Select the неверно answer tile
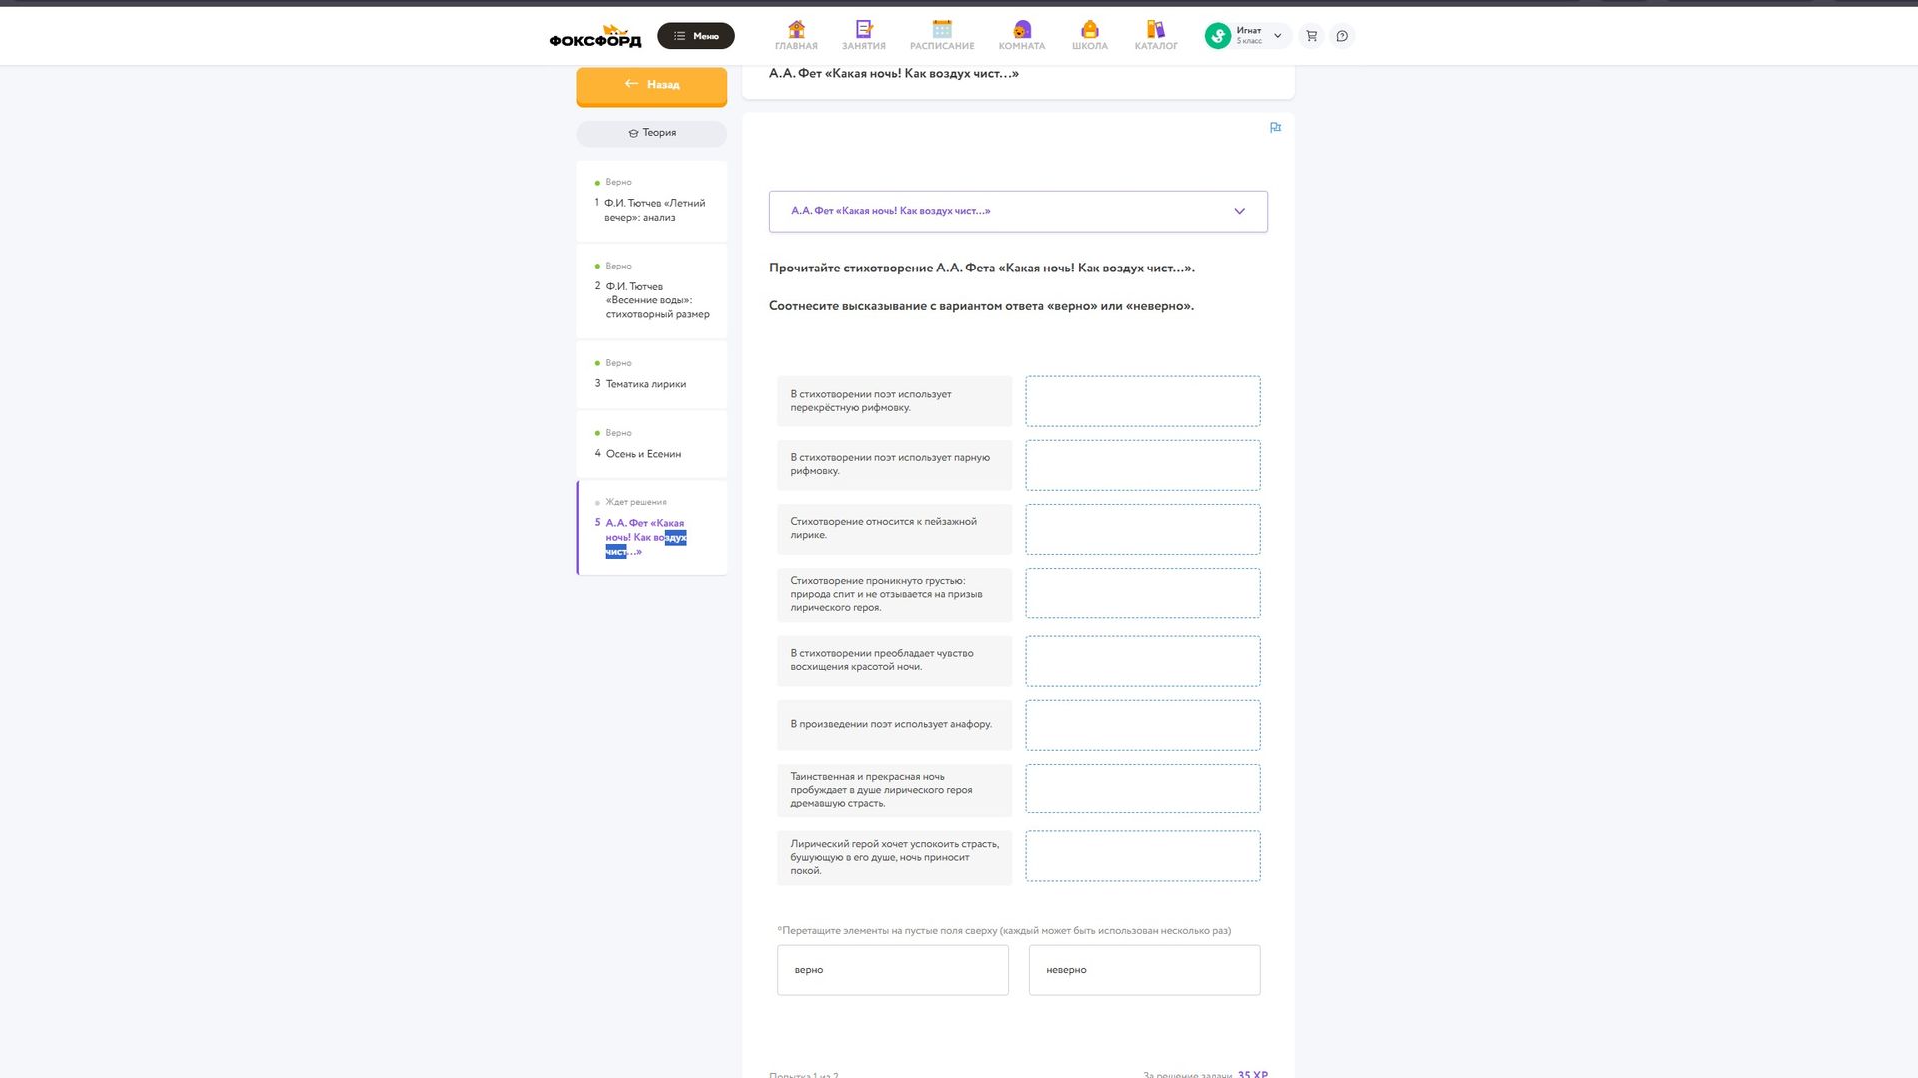This screenshot has height=1078, width=1918. (x=1145, y=970)
